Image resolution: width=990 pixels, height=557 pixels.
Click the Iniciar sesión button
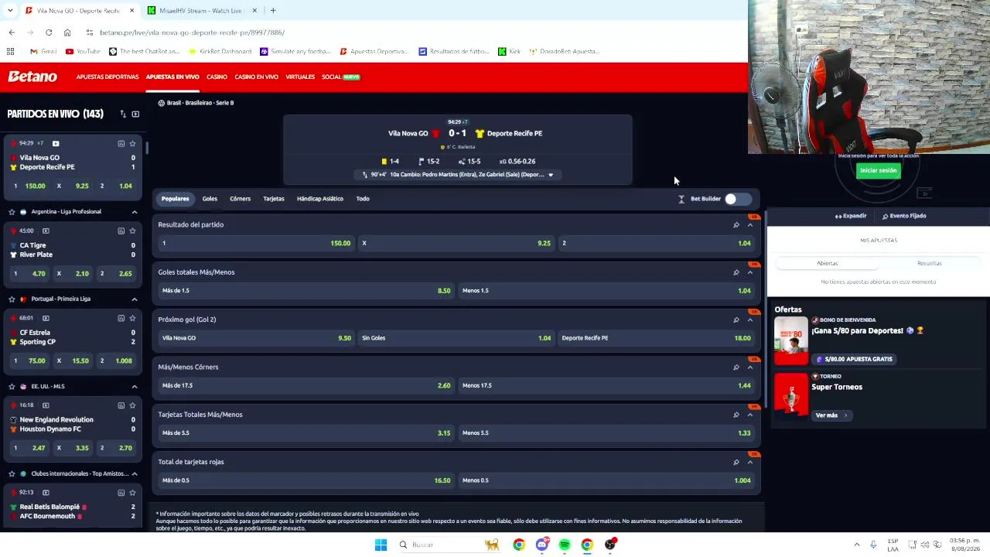(x=879, y=170)
